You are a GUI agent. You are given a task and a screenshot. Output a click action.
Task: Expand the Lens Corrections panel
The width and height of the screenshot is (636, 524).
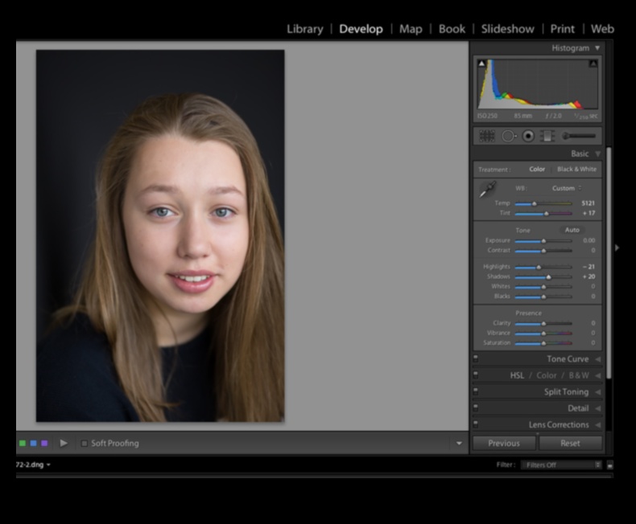pyautogui.click(x=559, y=424)
